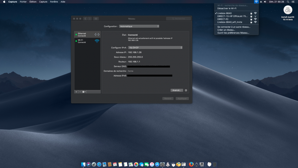
Task: Open Launchpad rocket icon in Dock
Action: coord(94,164)
